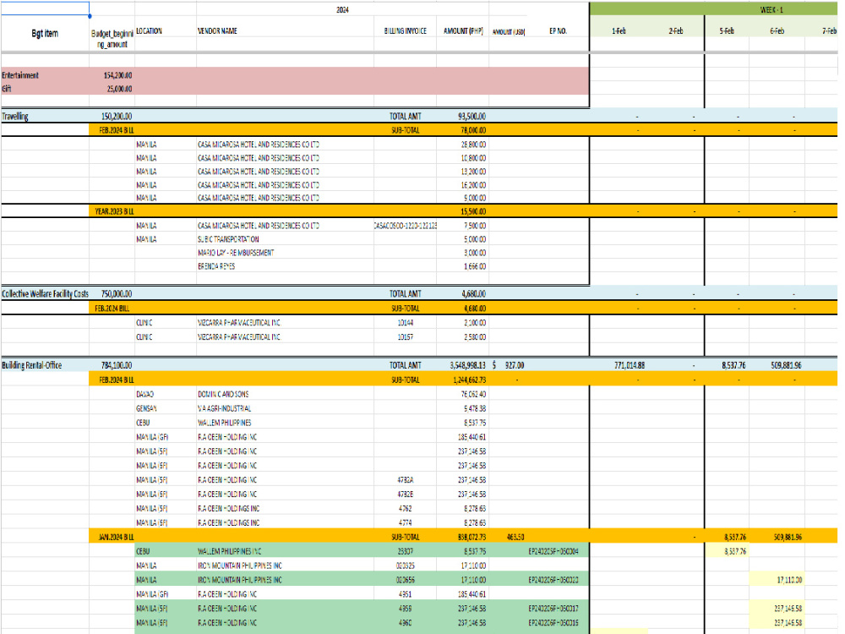The width and height of the screenshot is (845, 634).
Task: Select the '1-Feb' date column header
Action: [x=619, y=31]
